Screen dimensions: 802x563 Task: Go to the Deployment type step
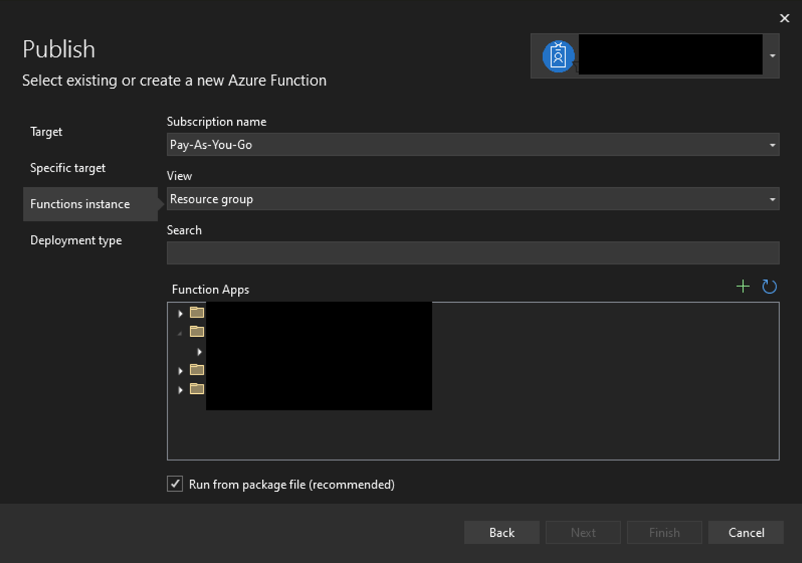tap(76, 240)
